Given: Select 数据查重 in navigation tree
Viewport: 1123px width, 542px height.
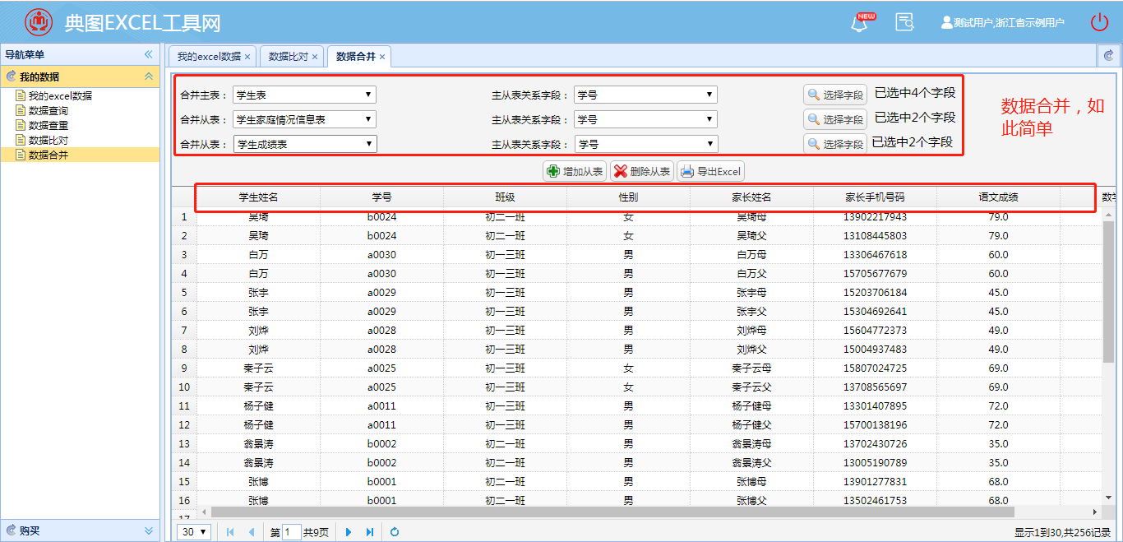Looking at the screenshot, I should click(x=49, y=125).
